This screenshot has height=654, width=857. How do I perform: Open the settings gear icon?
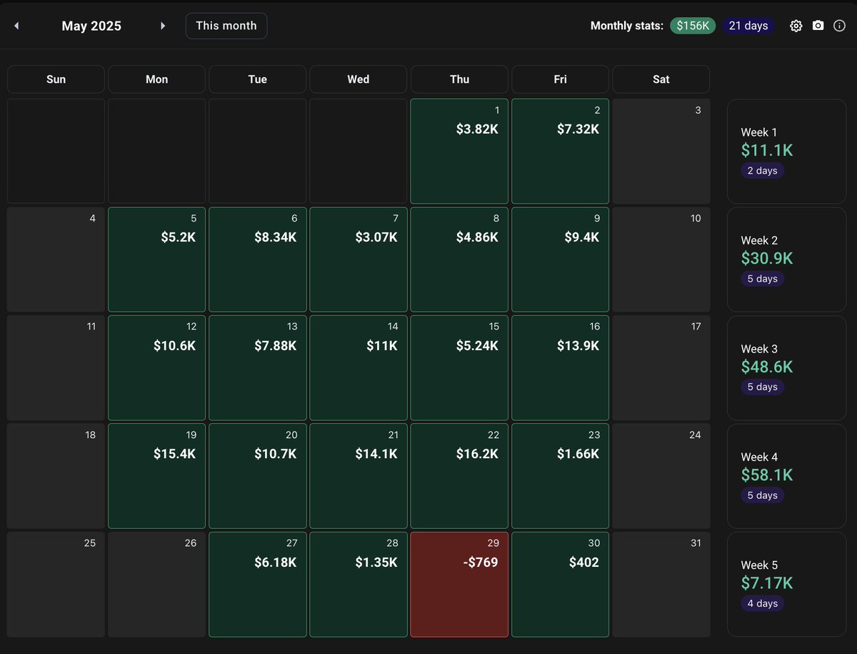tap(796, 25)
